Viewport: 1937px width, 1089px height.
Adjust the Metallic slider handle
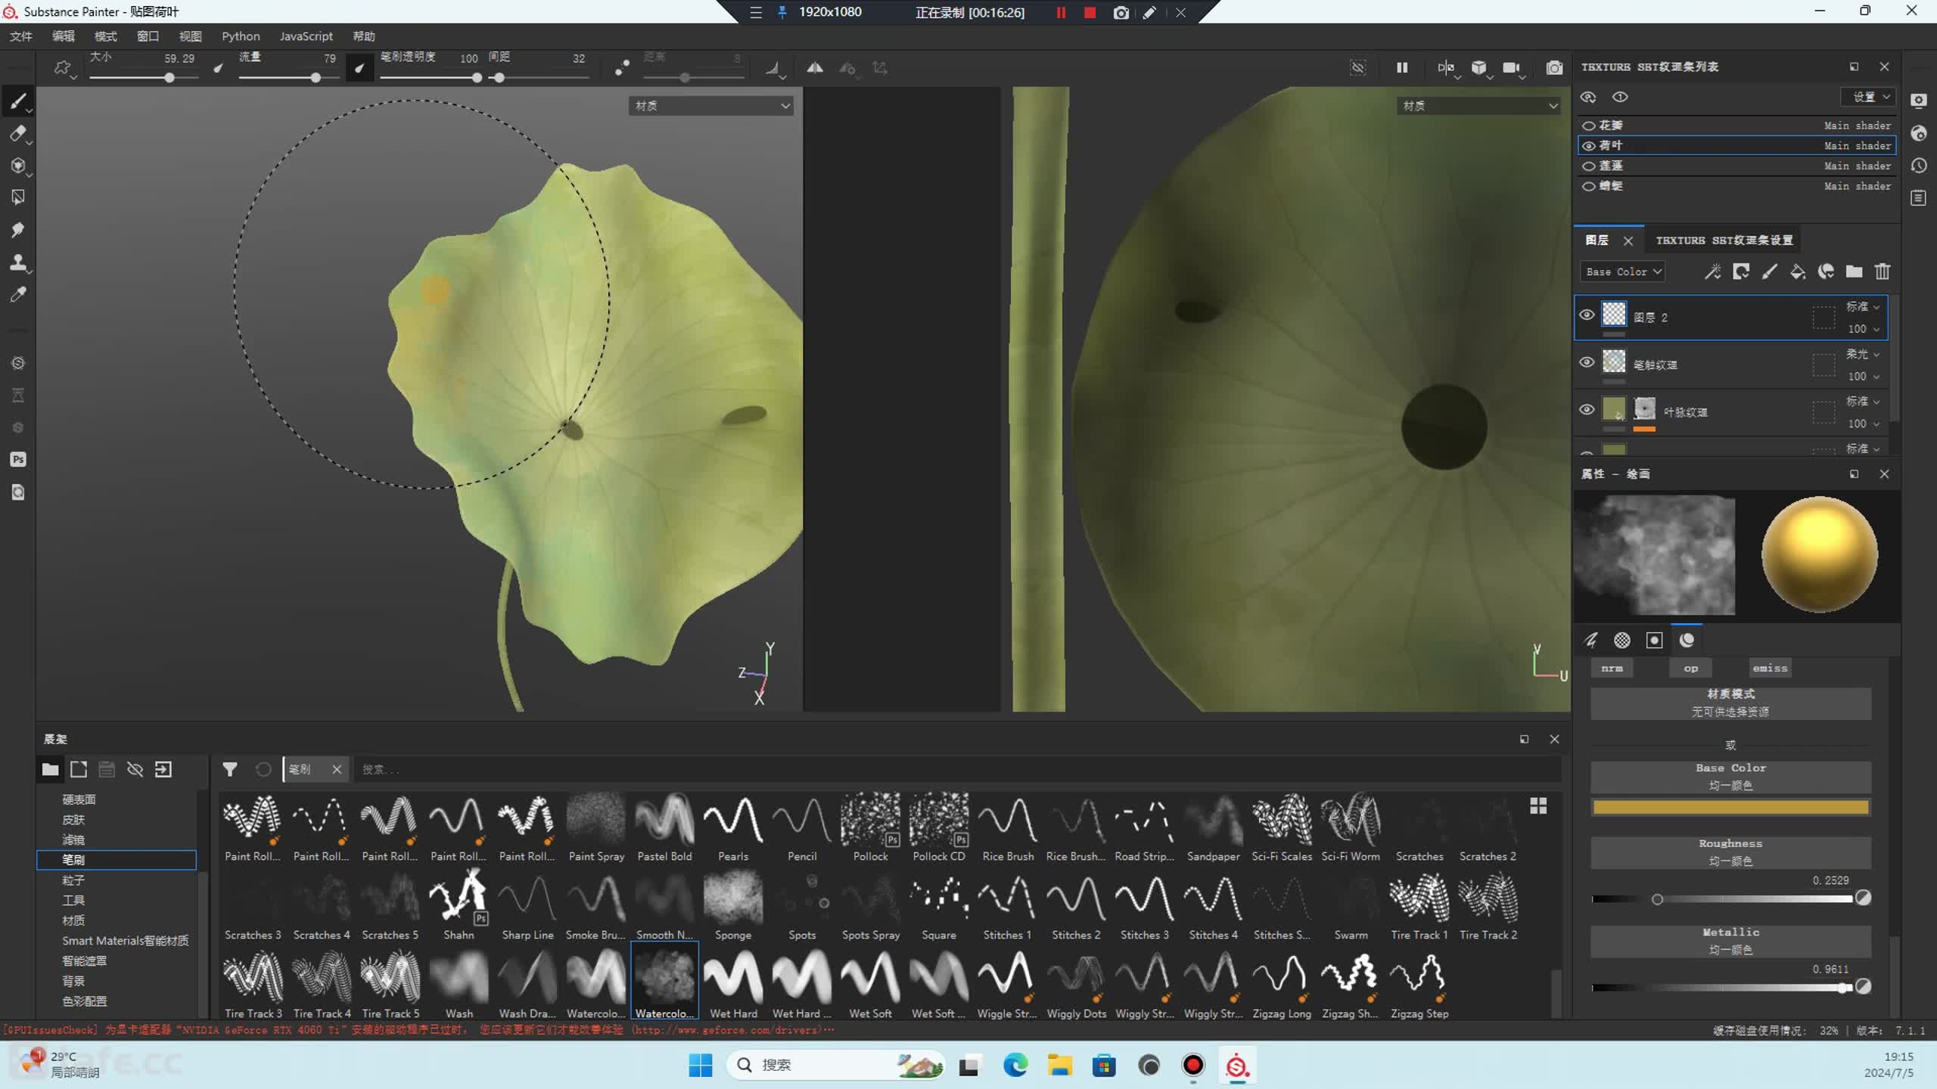[x=1843, y=988]
